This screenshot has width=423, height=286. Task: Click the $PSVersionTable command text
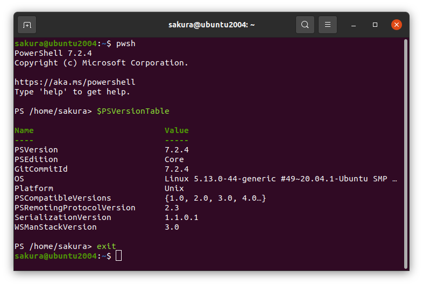[x=133, y=111]
